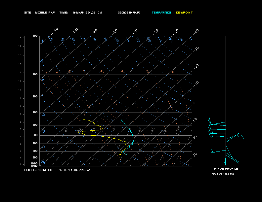262x202 pixels.
Task: Click the -20 temperature label on right axis
Action: [196, 67]
